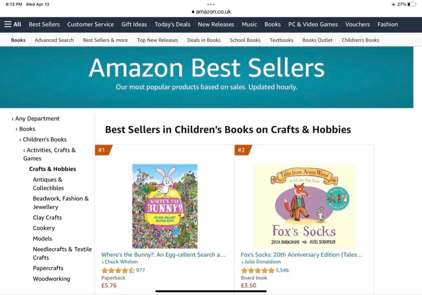Tap the padlock icon in address bar
The height and width of the screenshot is (295, 422).
coord(193,12)
